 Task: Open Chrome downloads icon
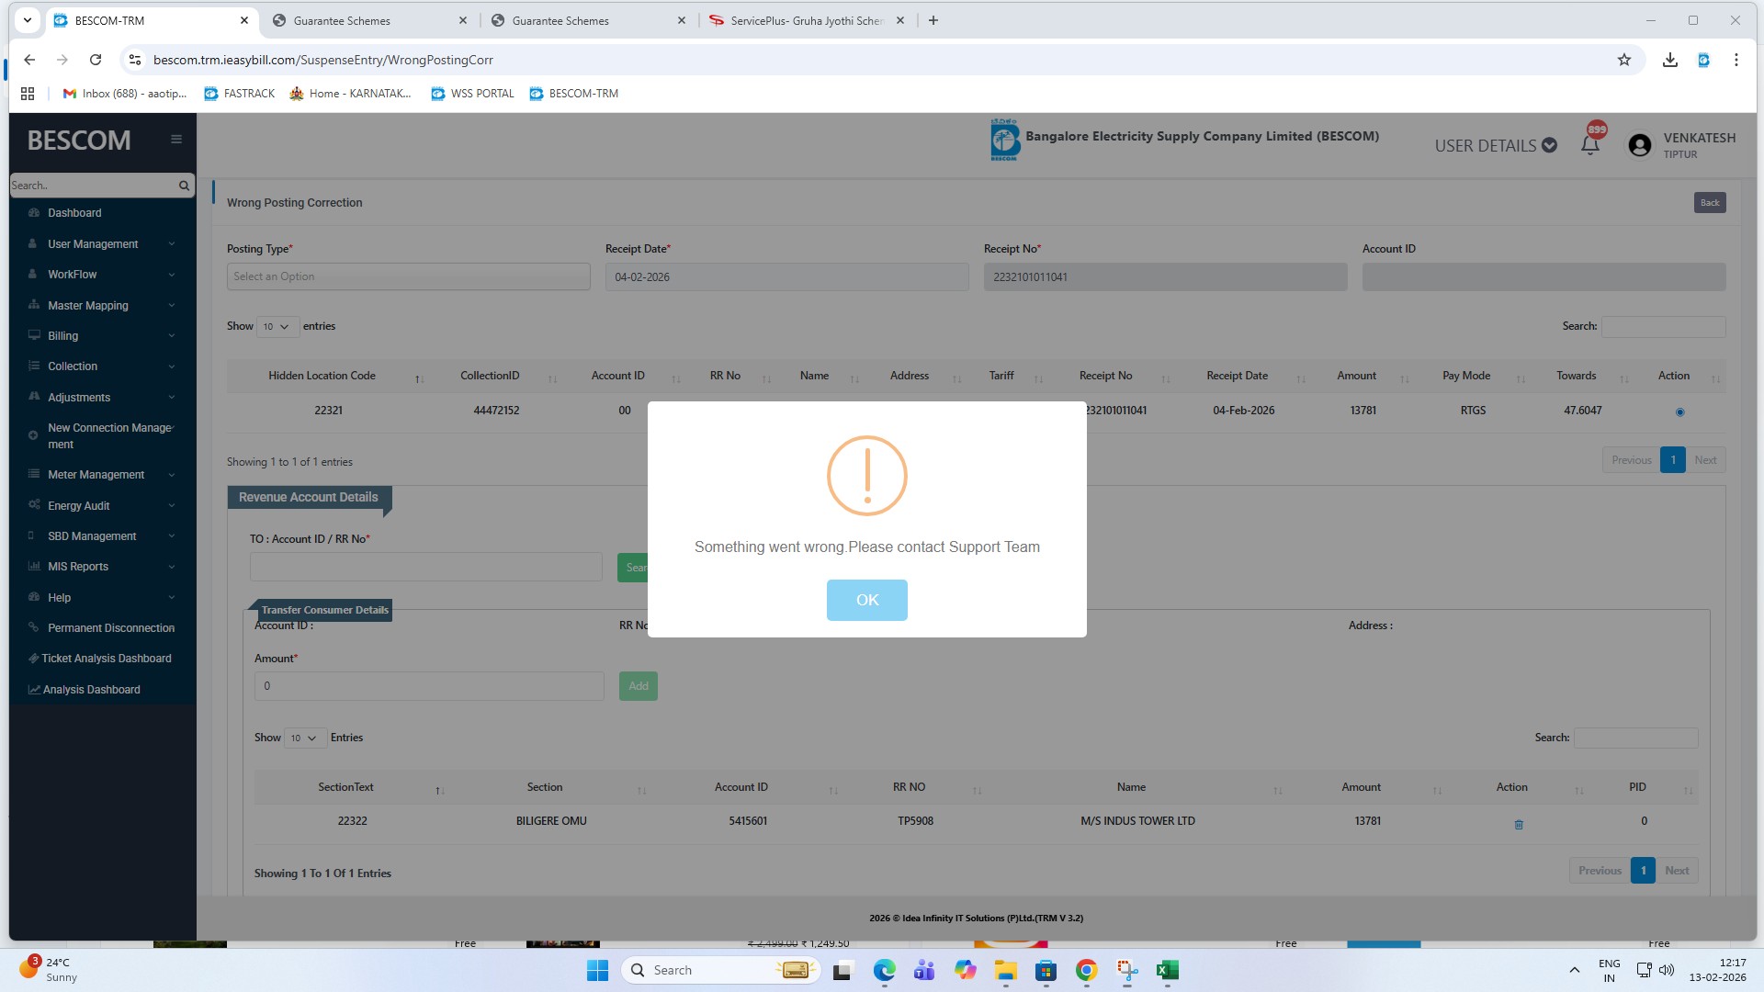click(x=1670, y=60)
